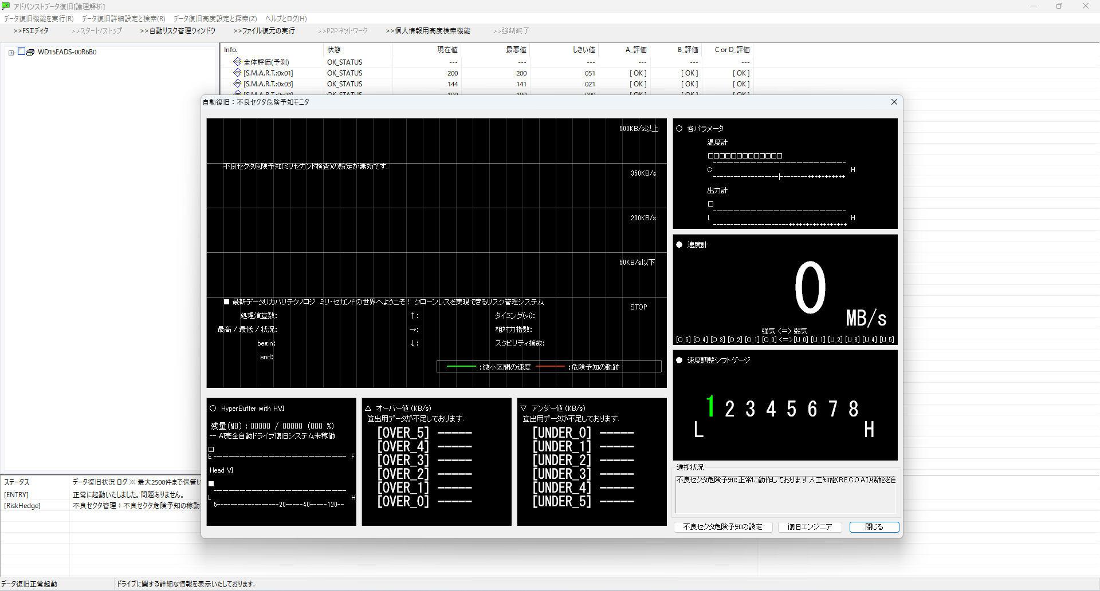
Task: Select the 速度調整シフトゲージ radio indicator
Action: pos(679,360)
